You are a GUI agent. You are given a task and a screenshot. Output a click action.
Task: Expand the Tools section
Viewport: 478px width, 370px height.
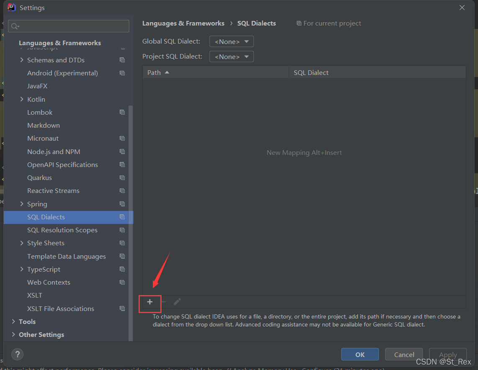13,321
